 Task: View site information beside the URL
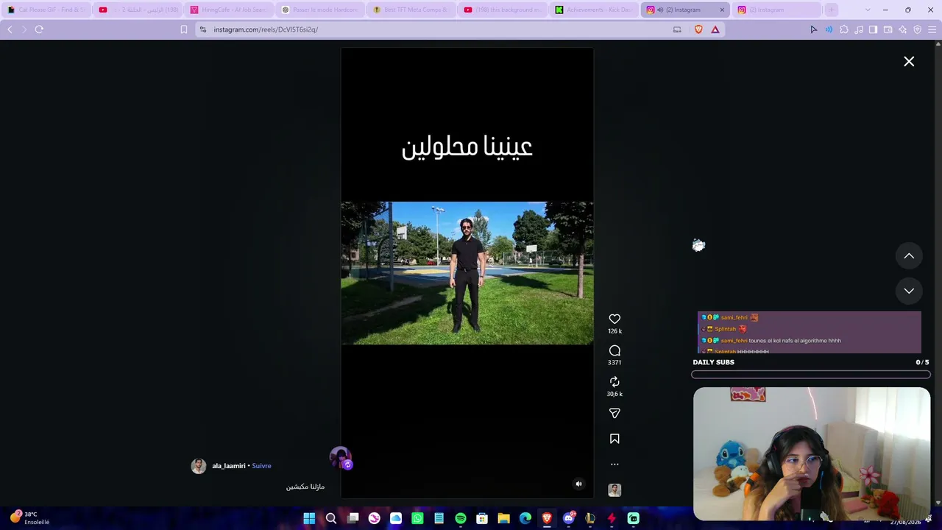tap(203, 29)
